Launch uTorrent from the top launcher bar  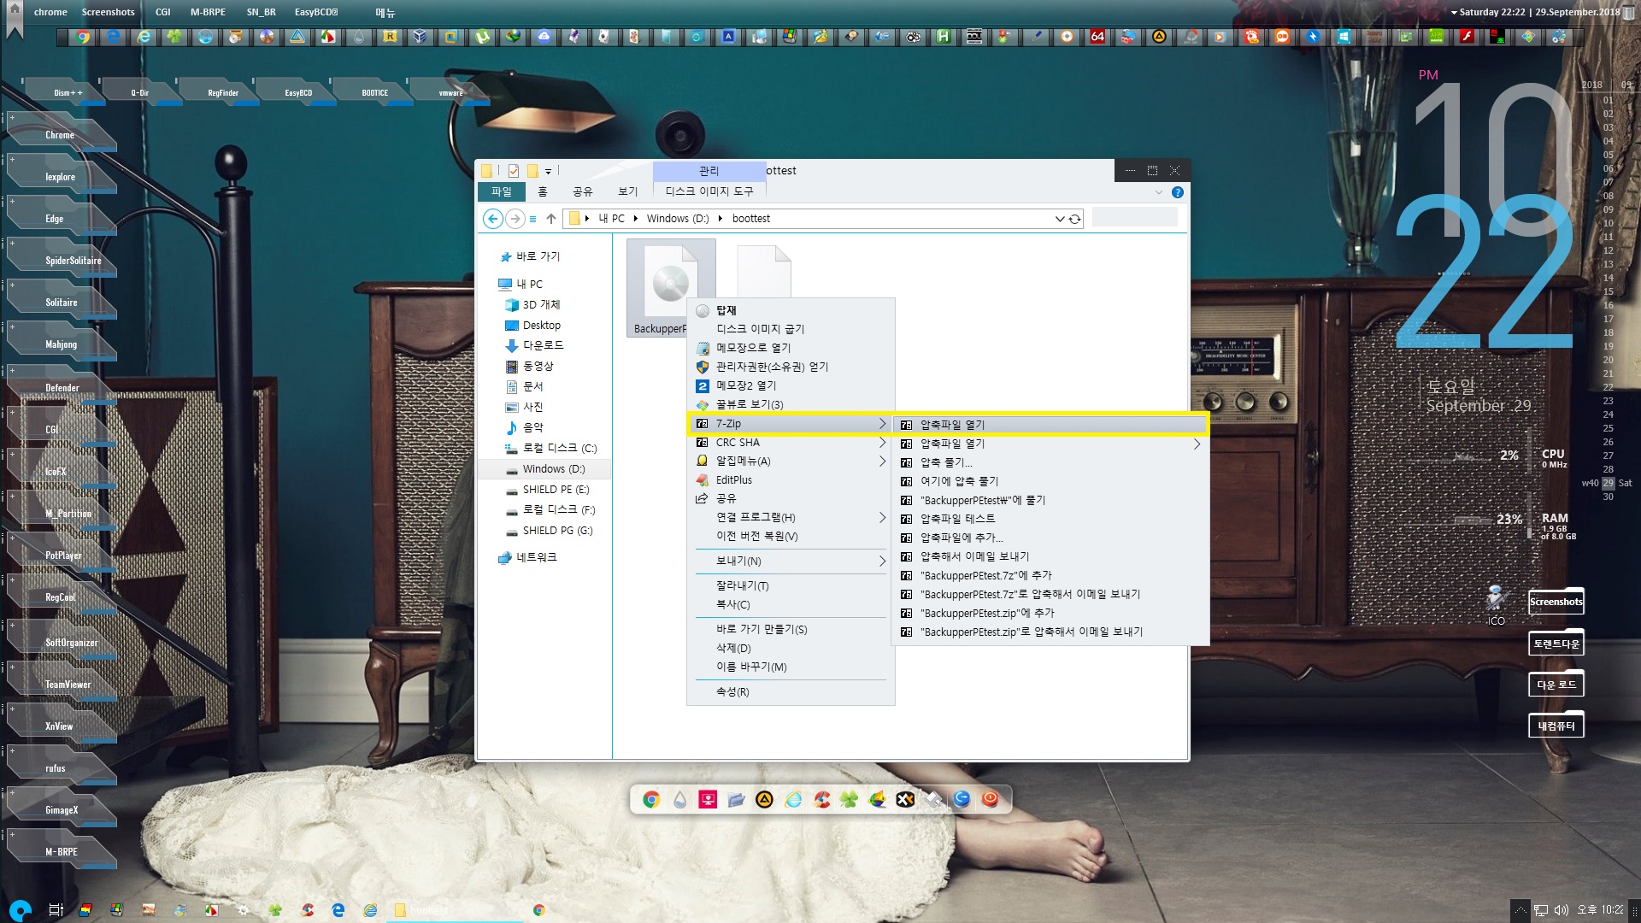click(x=483, y=37)
